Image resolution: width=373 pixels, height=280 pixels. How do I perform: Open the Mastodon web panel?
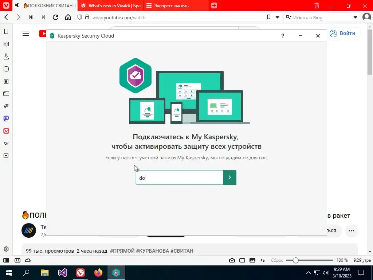coord(6,118)
